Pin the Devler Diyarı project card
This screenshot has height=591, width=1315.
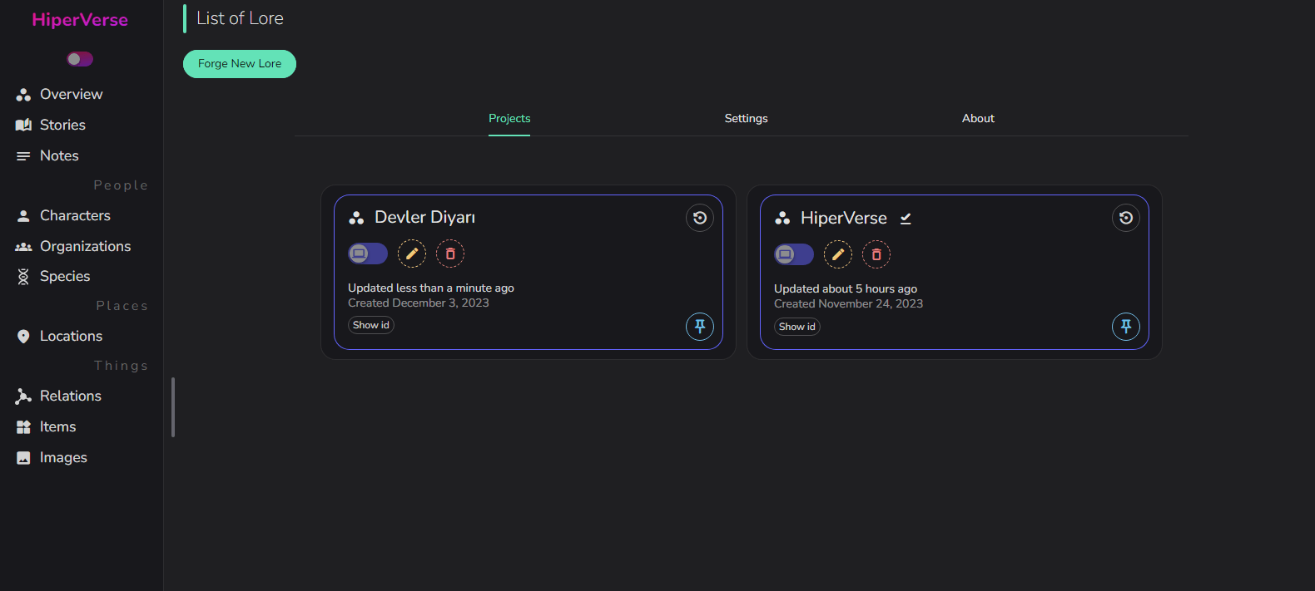pos(700,327)
